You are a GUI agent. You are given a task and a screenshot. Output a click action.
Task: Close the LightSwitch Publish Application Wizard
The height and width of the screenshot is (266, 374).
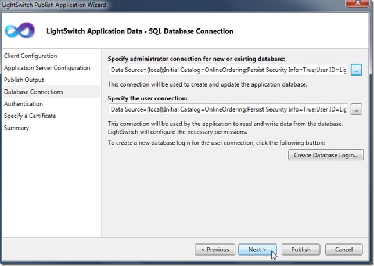pyautogui.click(x=358, y=3)
